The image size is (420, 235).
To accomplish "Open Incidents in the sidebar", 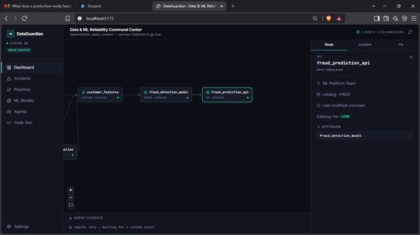I will tap(32, 79).
